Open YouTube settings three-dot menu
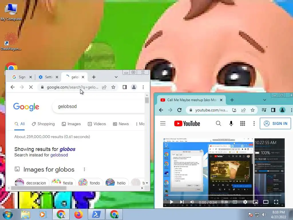This screenshot has height=220, width=293. 254,123
